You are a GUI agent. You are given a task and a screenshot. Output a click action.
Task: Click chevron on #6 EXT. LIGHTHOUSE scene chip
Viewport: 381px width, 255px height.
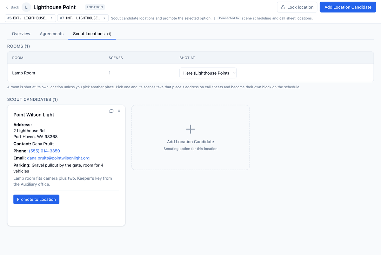pos(52,18)
